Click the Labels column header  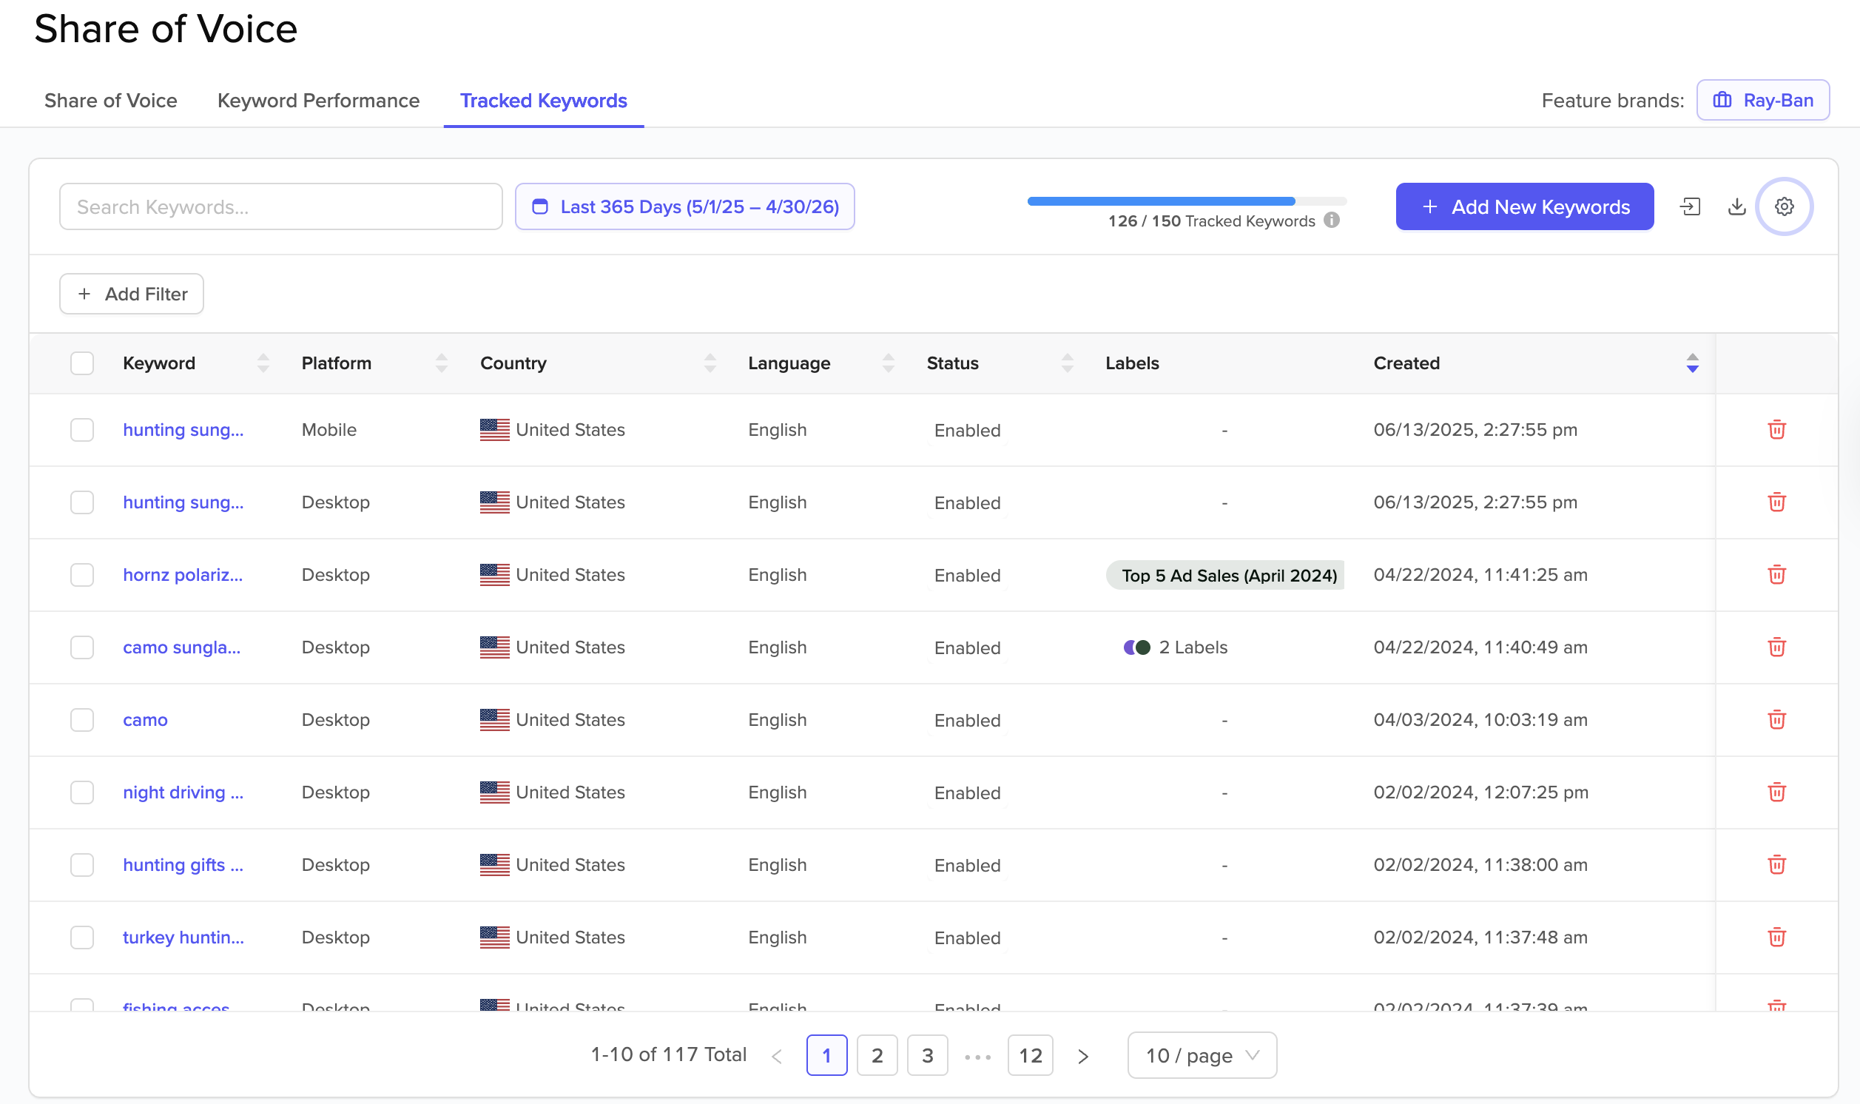(1132, 363)
